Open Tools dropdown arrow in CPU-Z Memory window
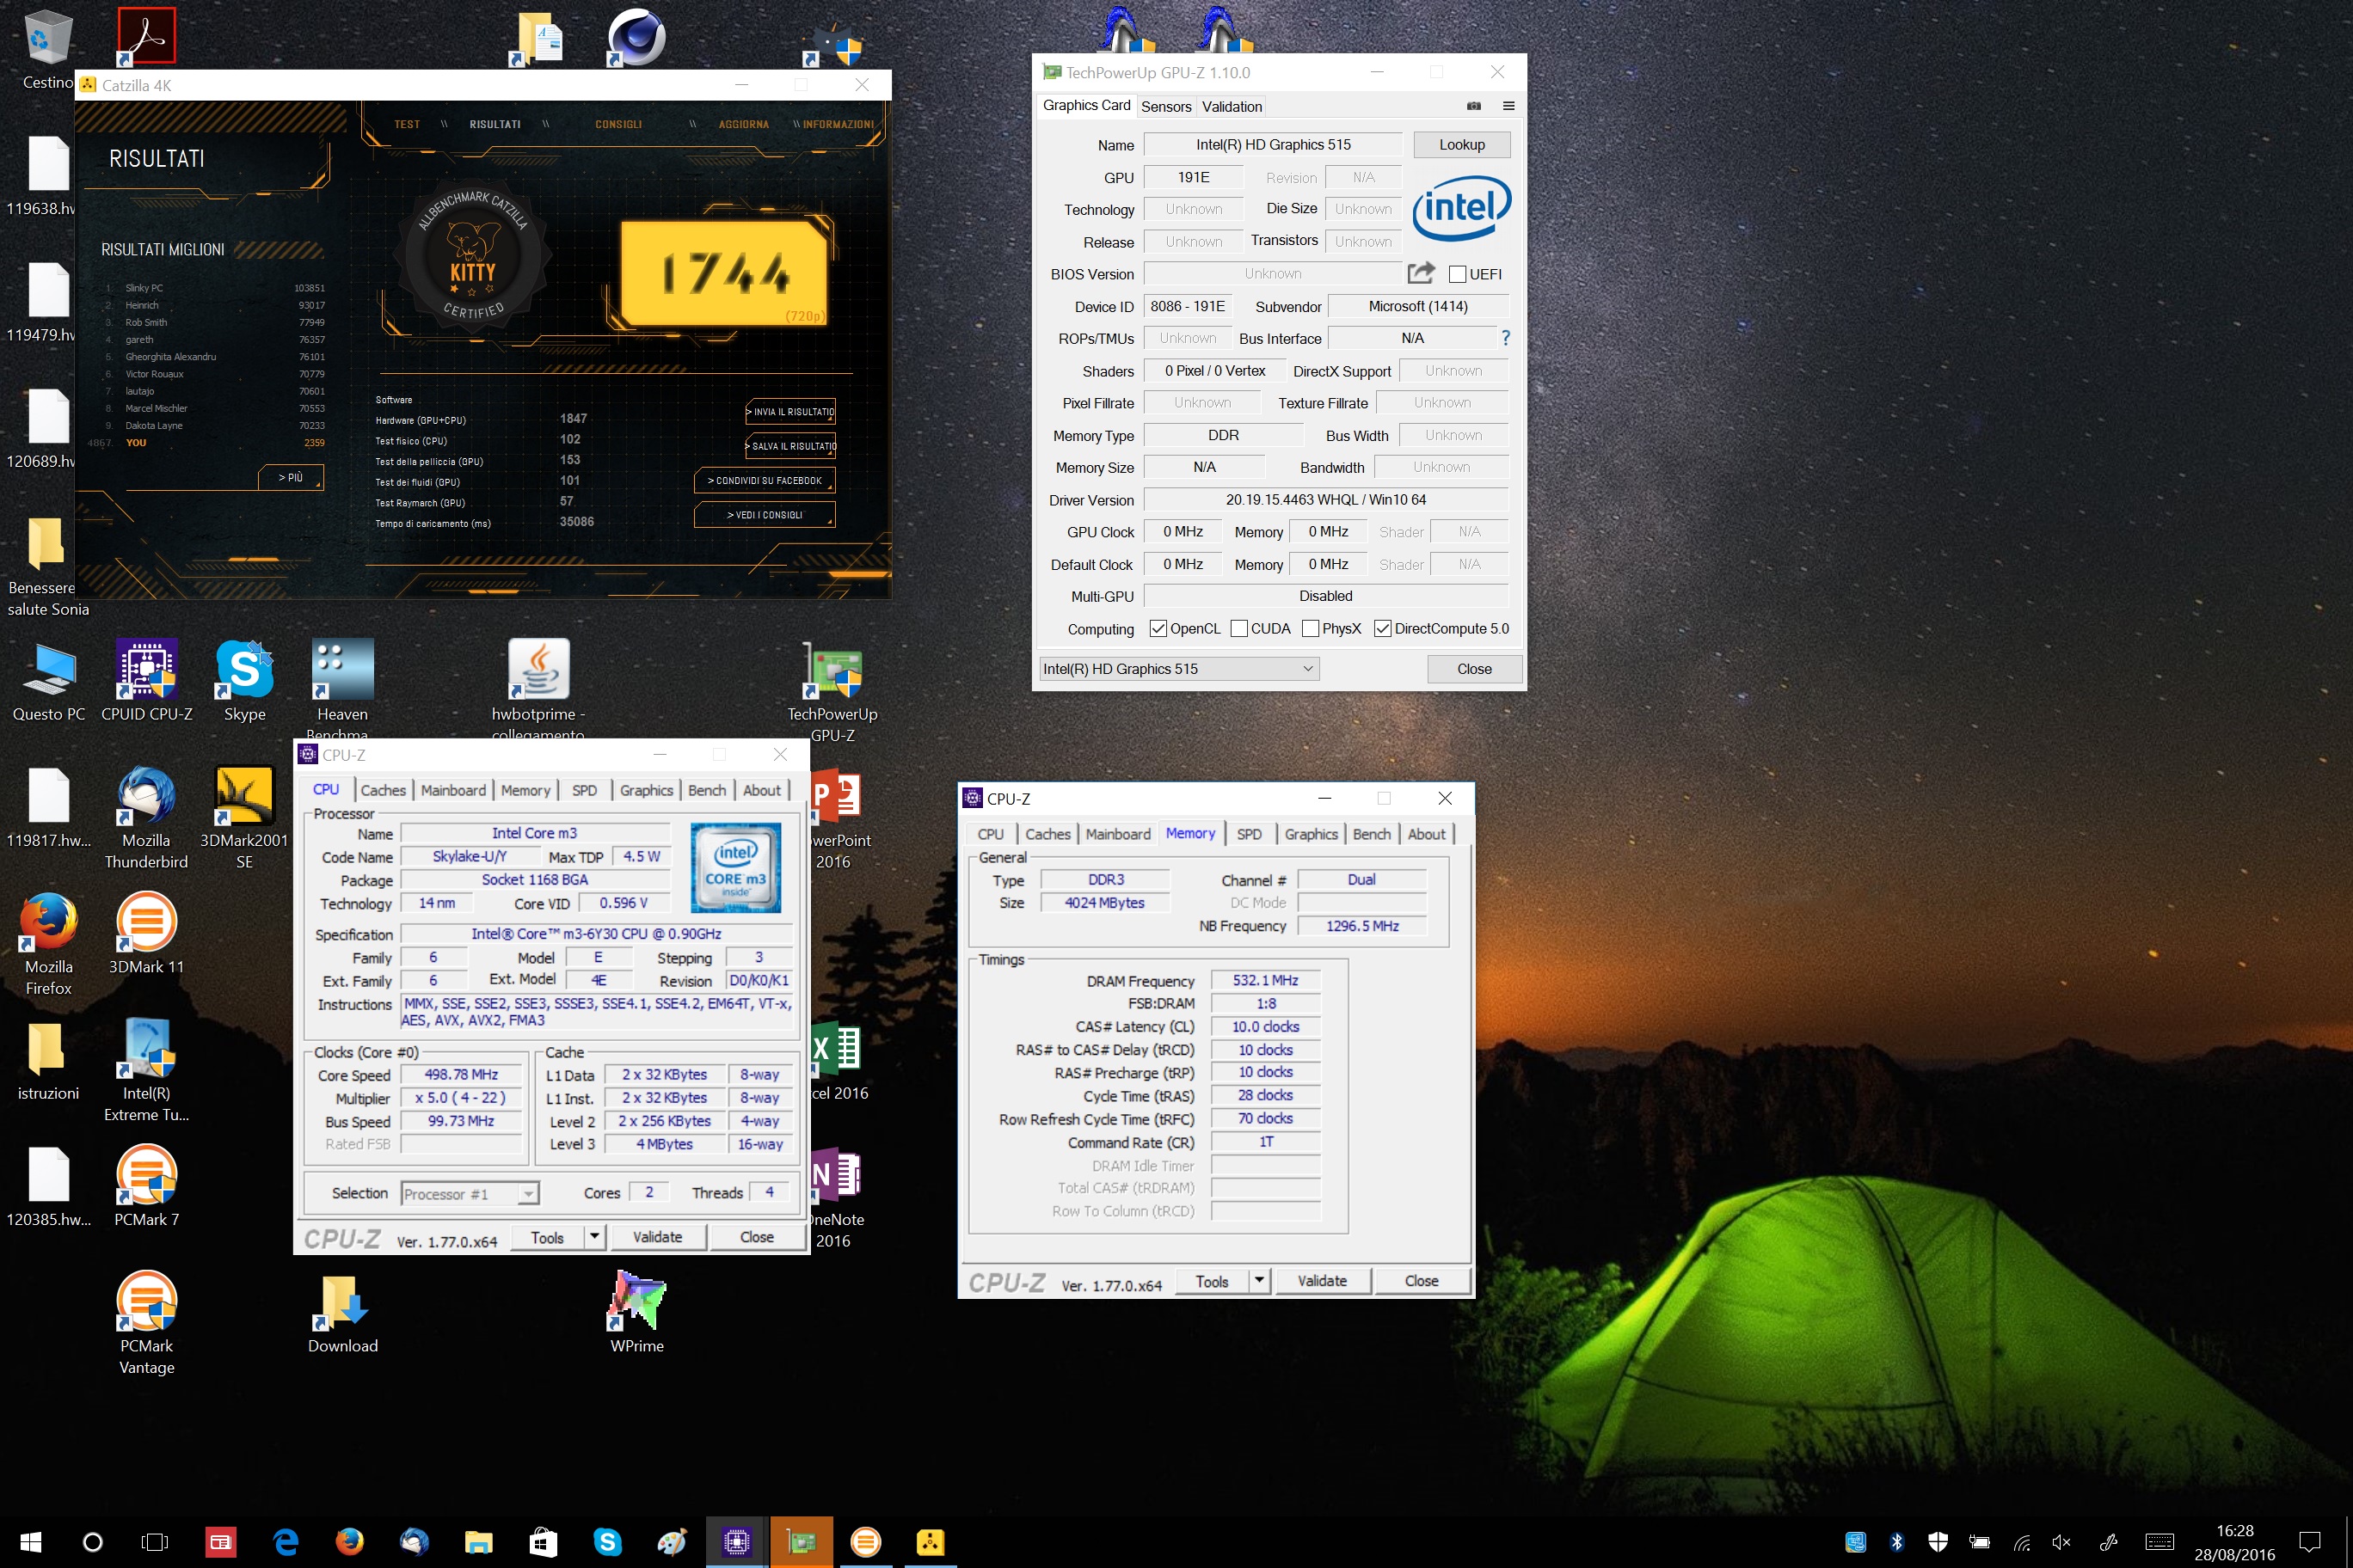The height and width of the screenshot is (1568, 2353). (x=1260, y=1280)
